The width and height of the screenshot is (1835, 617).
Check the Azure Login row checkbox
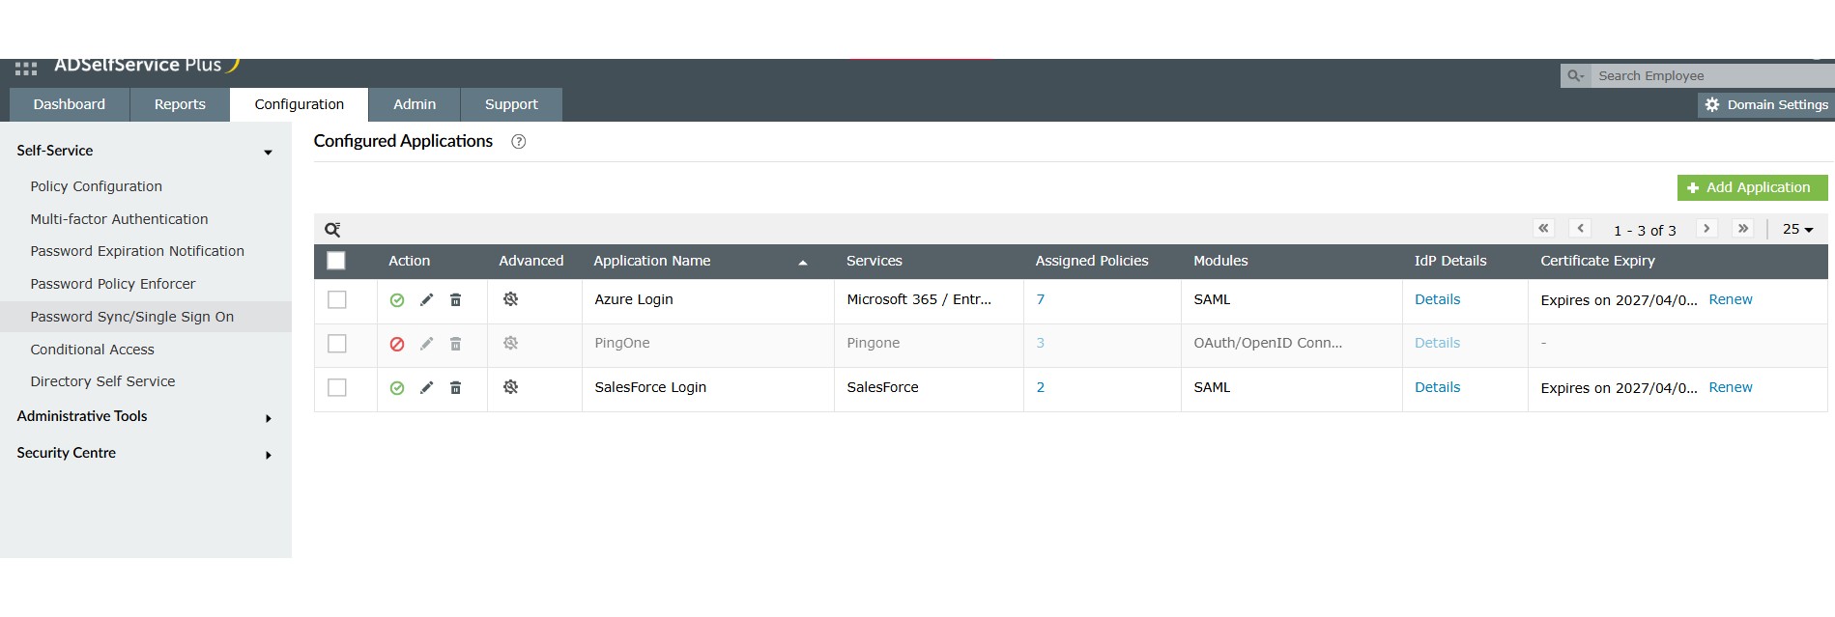point(337,300)
